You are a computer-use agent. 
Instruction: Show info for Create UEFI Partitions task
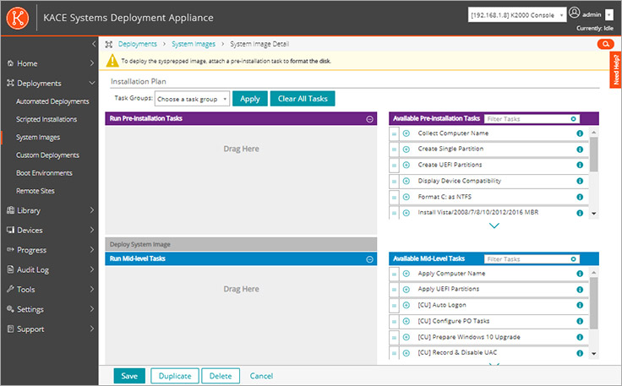tap(580, 165)
